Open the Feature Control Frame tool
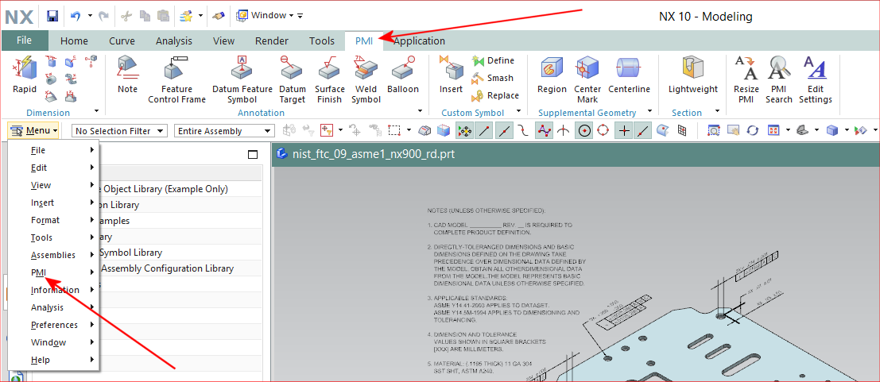This screenshot has height=382, width=880. click(176, 79)
